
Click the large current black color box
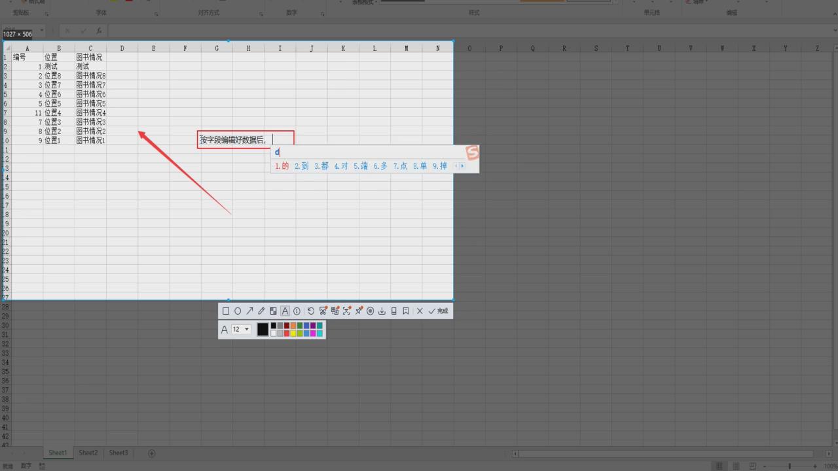pos(263,330)
